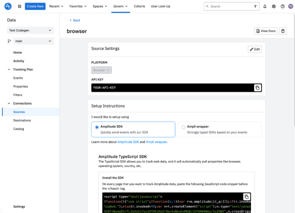Open the Test Codegen project dropdown
295x213 pixels.
coord(30,30)
